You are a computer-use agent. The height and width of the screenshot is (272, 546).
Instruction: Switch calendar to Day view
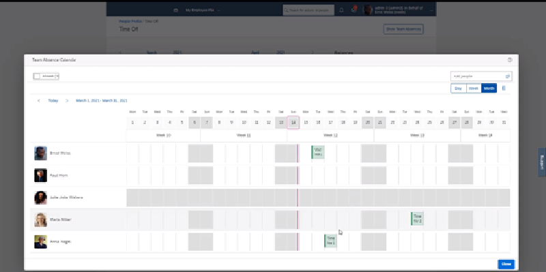click(458, 89)
